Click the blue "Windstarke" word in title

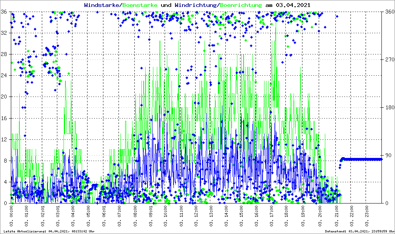coord(102,5)
